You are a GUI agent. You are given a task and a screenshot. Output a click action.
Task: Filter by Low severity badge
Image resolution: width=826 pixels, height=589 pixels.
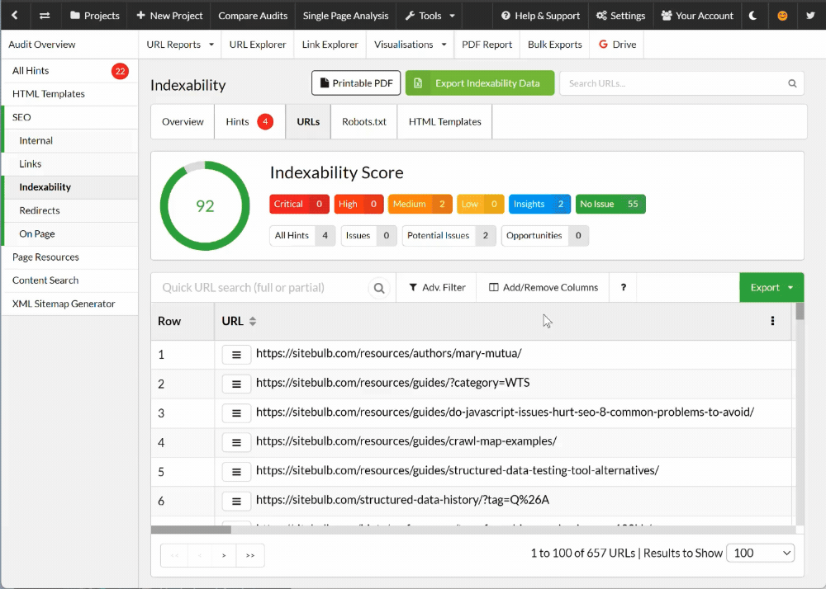481,204
